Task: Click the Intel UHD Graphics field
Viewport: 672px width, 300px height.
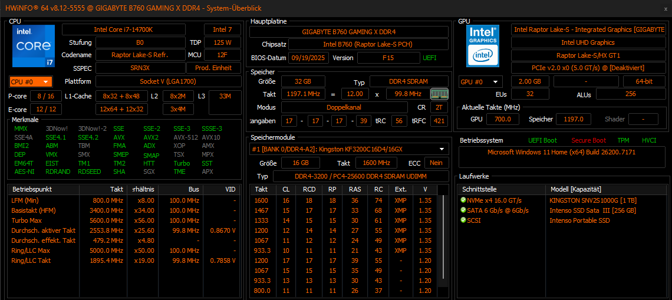Action: (x=588, y=42)
